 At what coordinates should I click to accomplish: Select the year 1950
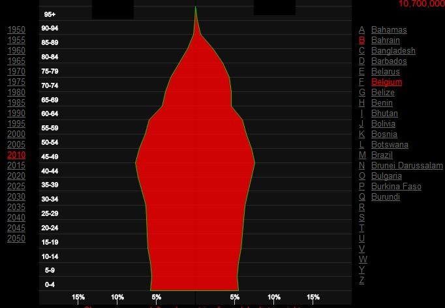click(16, 29)
